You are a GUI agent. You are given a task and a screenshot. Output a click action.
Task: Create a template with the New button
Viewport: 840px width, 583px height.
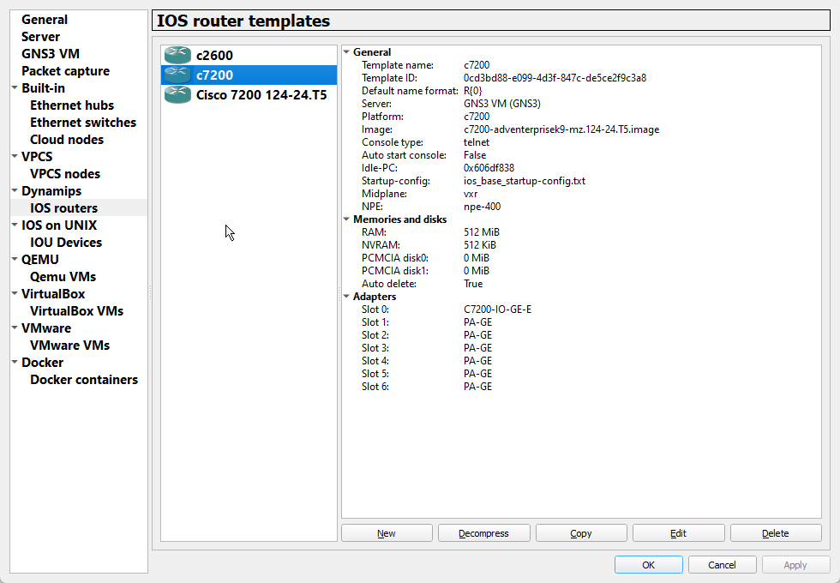click(387, 532)
